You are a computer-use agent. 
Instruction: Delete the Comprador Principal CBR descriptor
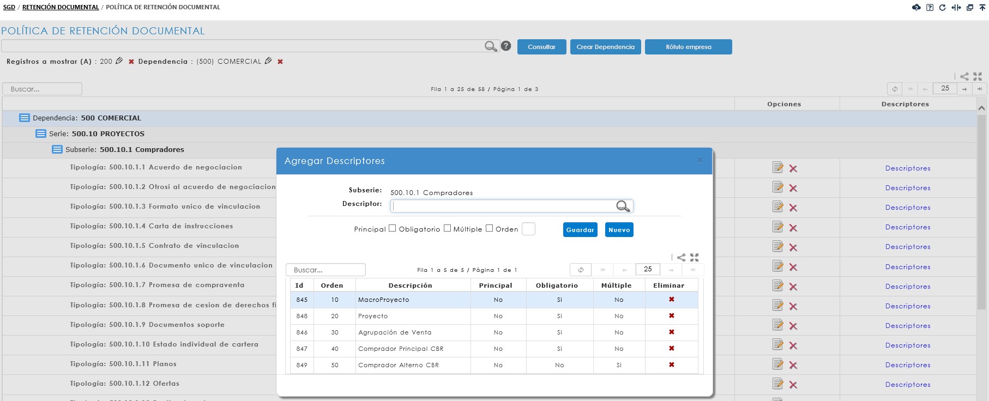[x=672, y=348]
